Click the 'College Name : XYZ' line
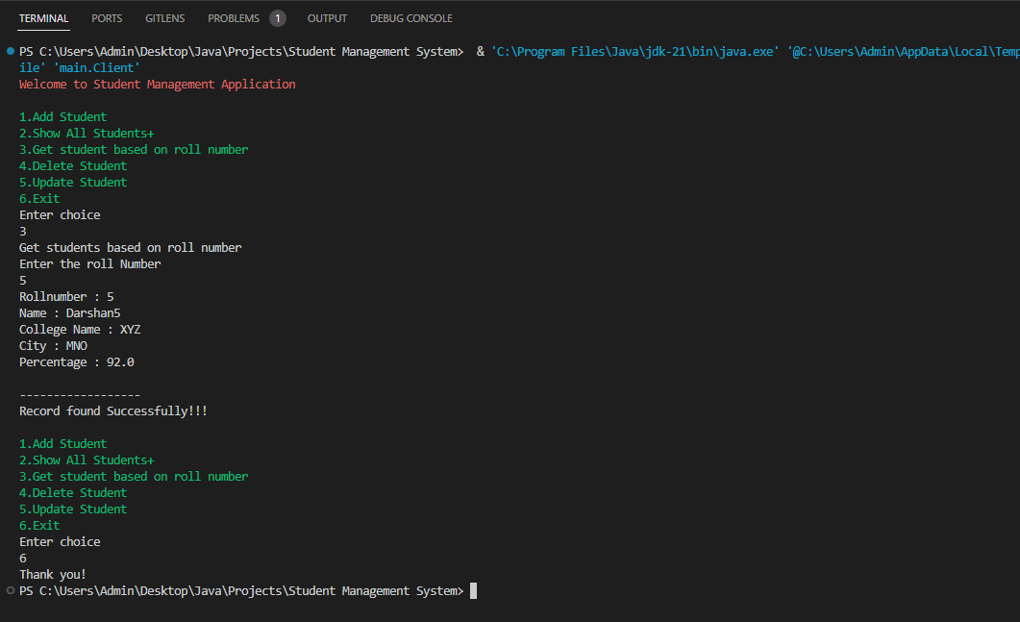The width and height of the screenshot is (1020, 622). pos(80,329)
